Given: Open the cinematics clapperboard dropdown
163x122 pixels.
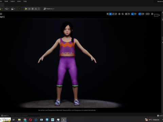Looking at the screenshot, I should [x=13, y=9].
